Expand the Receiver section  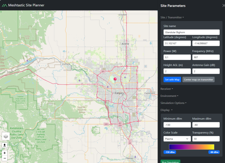point(167,89)
